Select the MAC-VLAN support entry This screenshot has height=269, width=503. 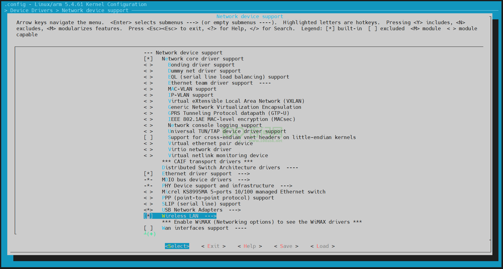(x=192, y=89)
